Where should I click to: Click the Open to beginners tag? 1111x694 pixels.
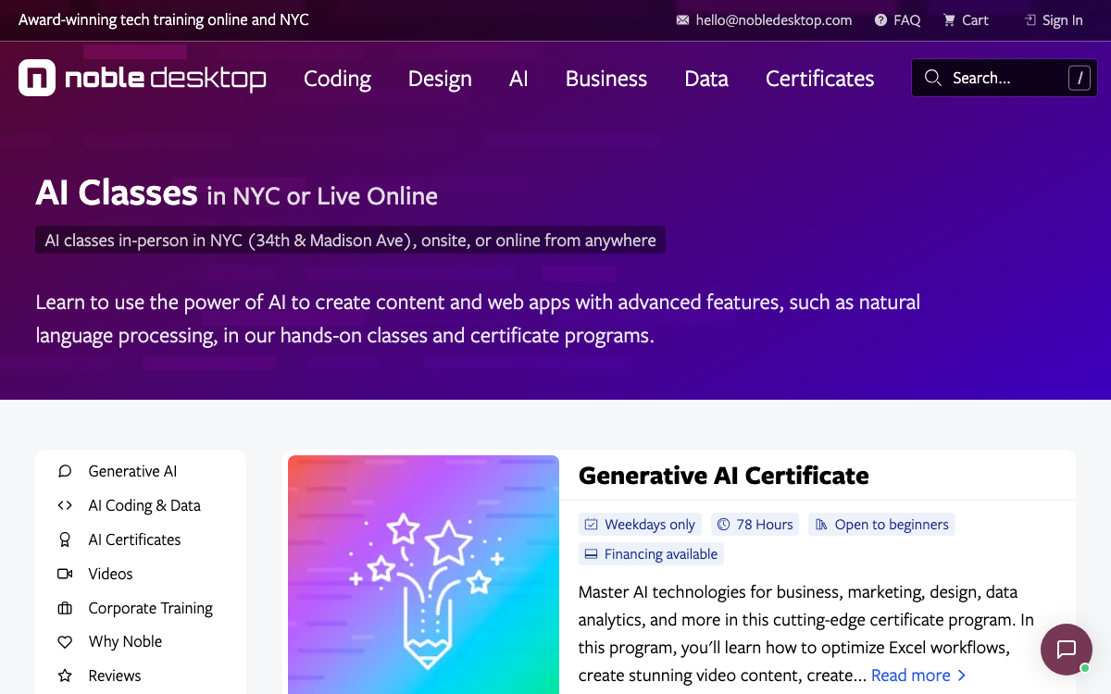coord(881,525)
